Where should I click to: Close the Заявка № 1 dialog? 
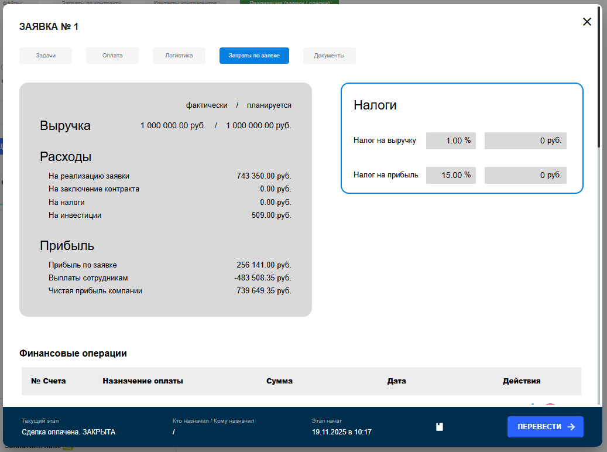(587, 22)
